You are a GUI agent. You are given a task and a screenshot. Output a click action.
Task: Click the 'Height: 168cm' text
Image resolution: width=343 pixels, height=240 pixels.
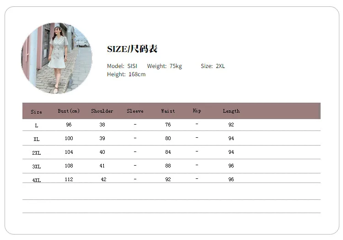[x=126, y=74]
